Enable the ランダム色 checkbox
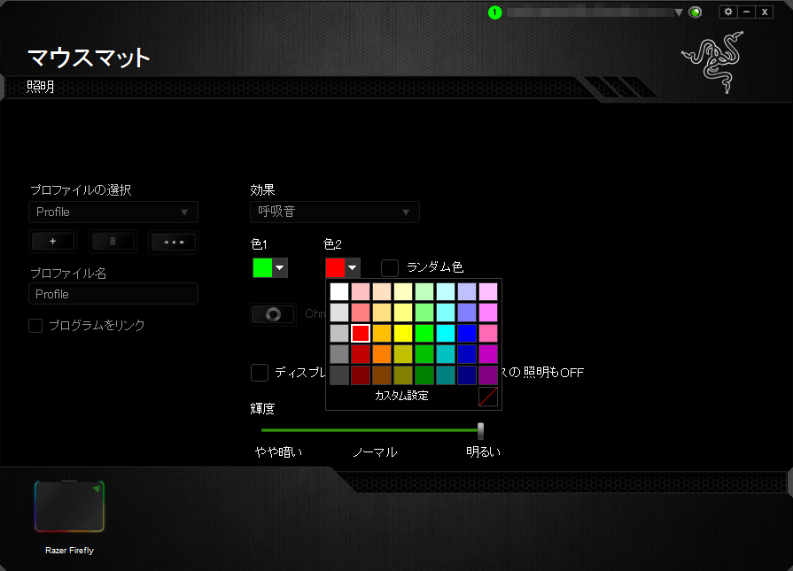 pos(389,267)
